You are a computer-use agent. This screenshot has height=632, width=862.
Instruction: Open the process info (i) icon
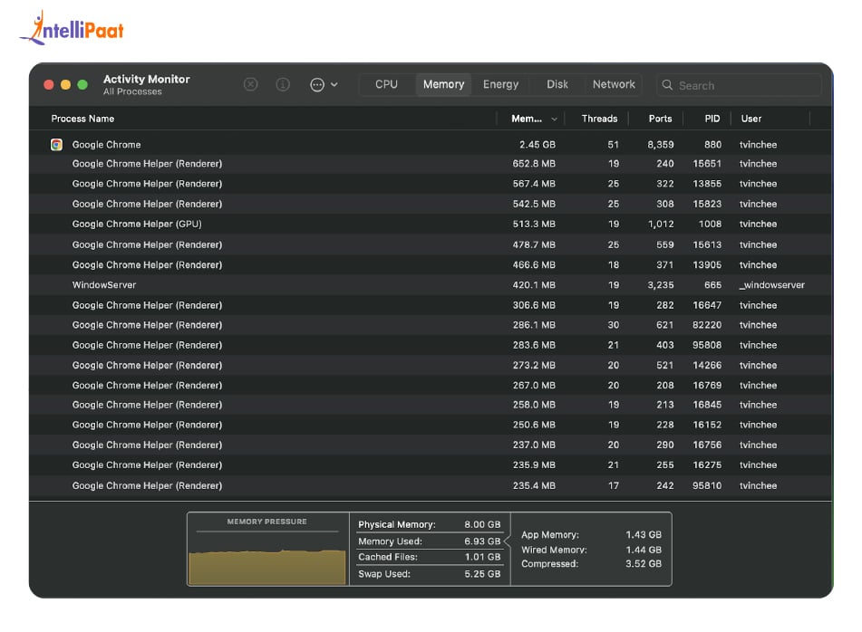click(x=283, y=84)
